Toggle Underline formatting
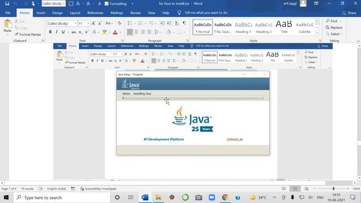The height and width of the screenshot is (203, 361). coord(63,32)
